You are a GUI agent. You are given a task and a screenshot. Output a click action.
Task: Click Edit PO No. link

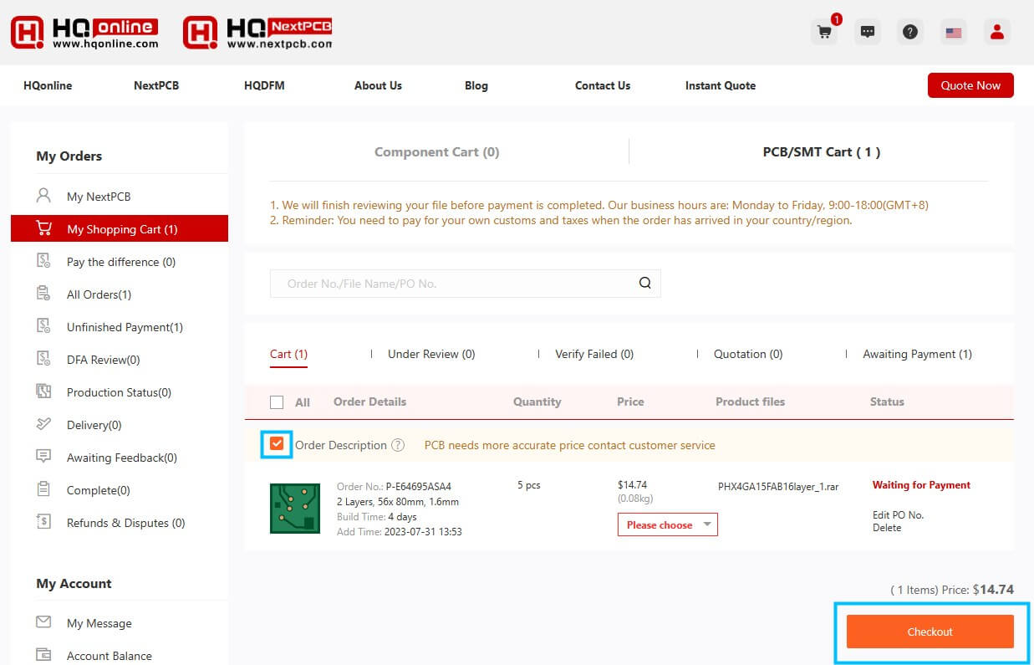[x=898, y=515]
